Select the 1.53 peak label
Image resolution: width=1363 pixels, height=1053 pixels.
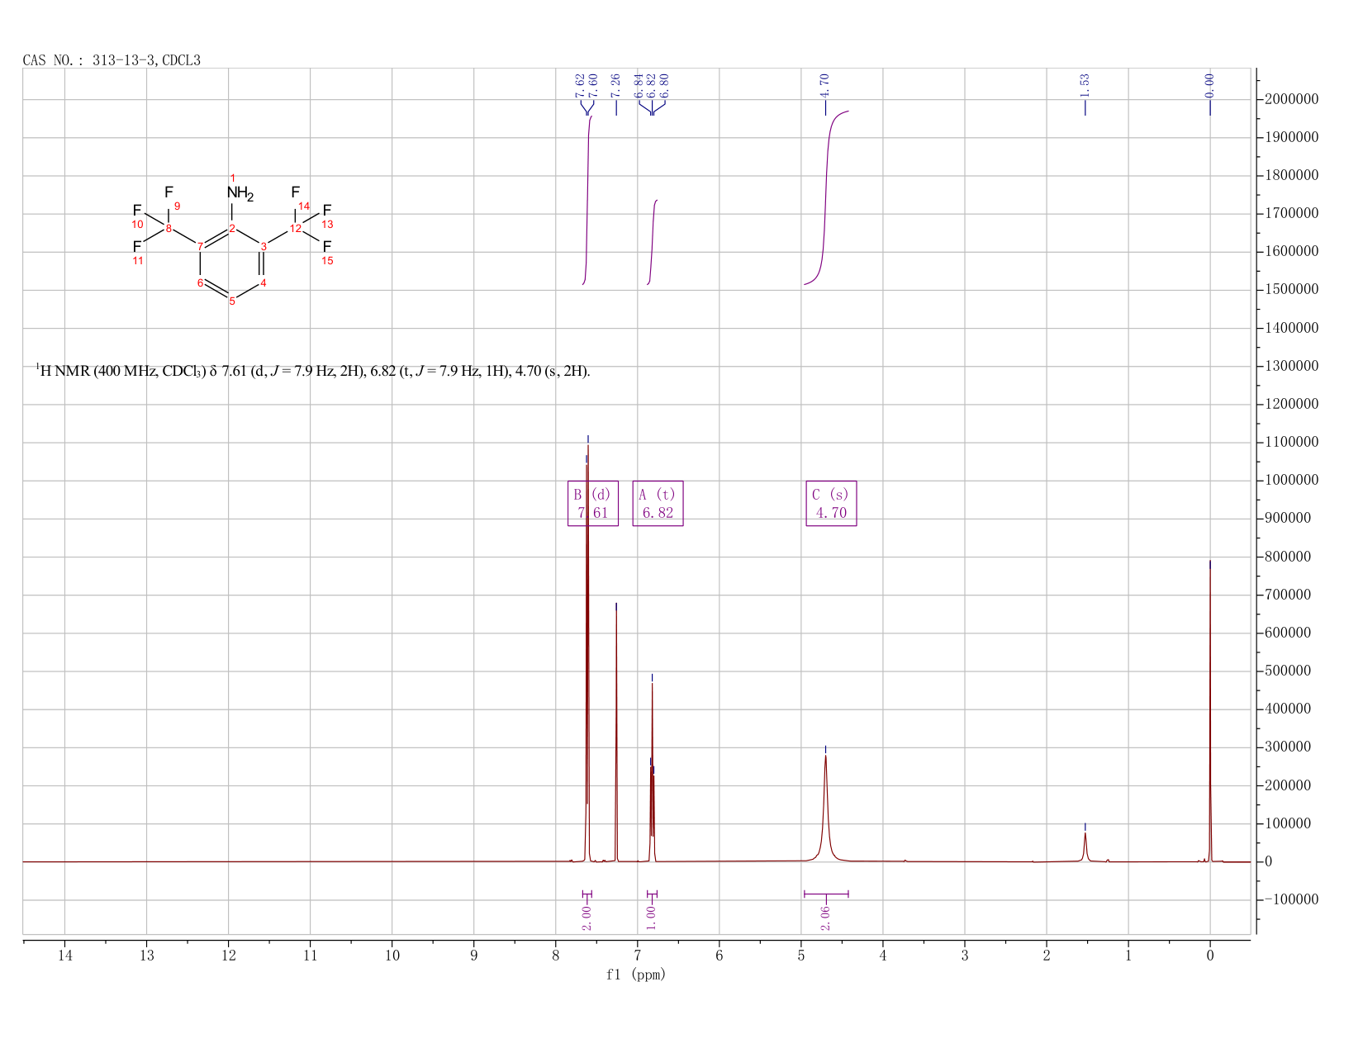click(x=1085, y=84)
